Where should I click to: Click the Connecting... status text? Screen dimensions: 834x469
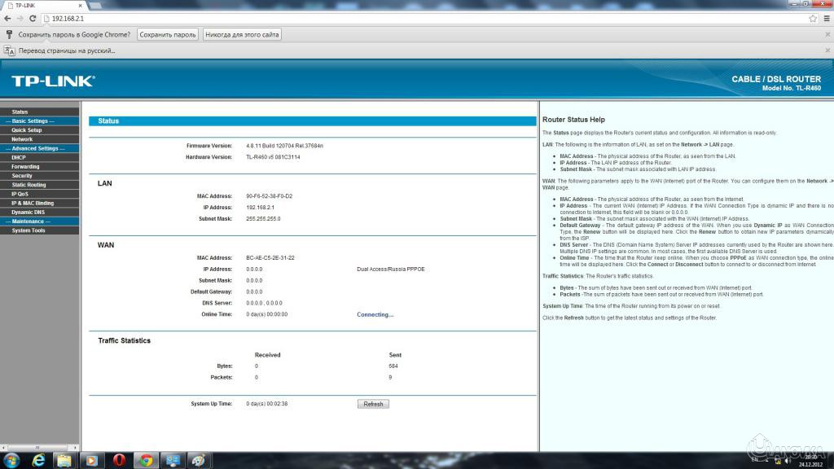375,315
